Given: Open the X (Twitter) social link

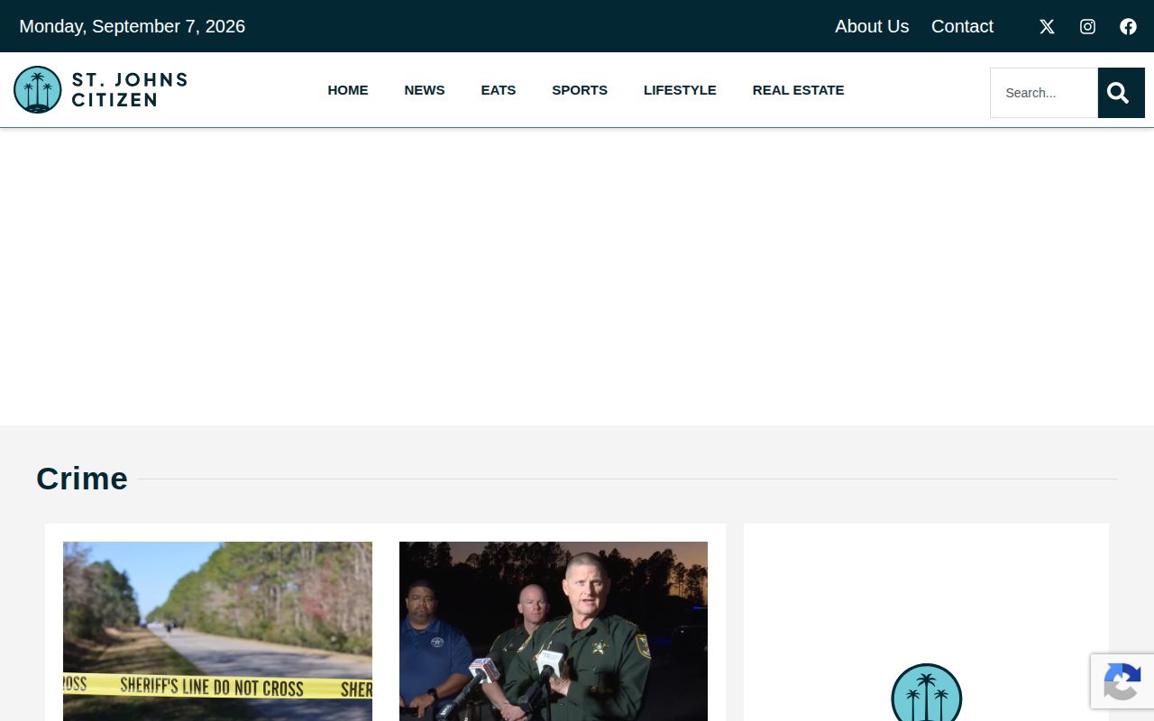Looking at the screenshot, I should pyautogui.click(x=1047, y=26).
